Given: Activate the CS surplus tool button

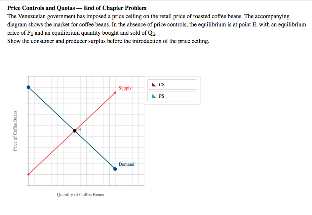Looking at the screenshot, I should pos(172,85).
